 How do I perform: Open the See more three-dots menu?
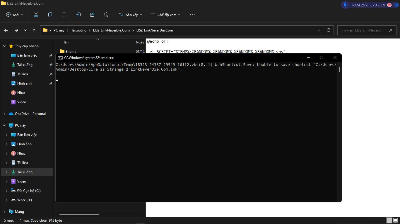(192, 15)
